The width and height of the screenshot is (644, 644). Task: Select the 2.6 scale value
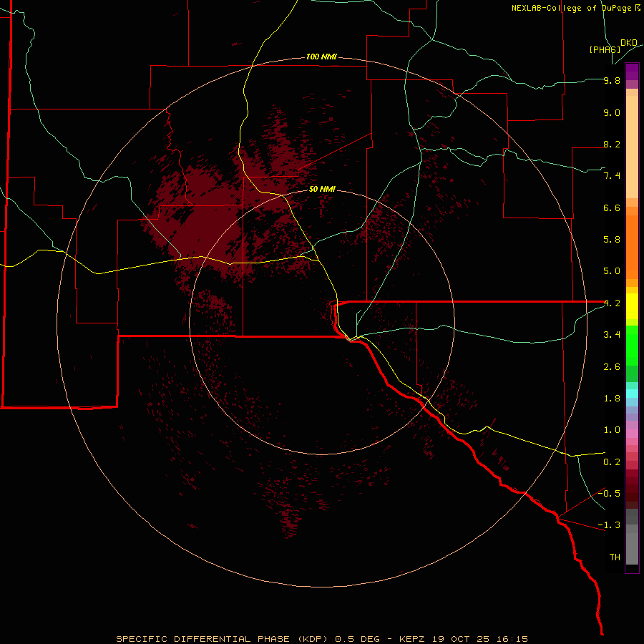click(612, 367)
